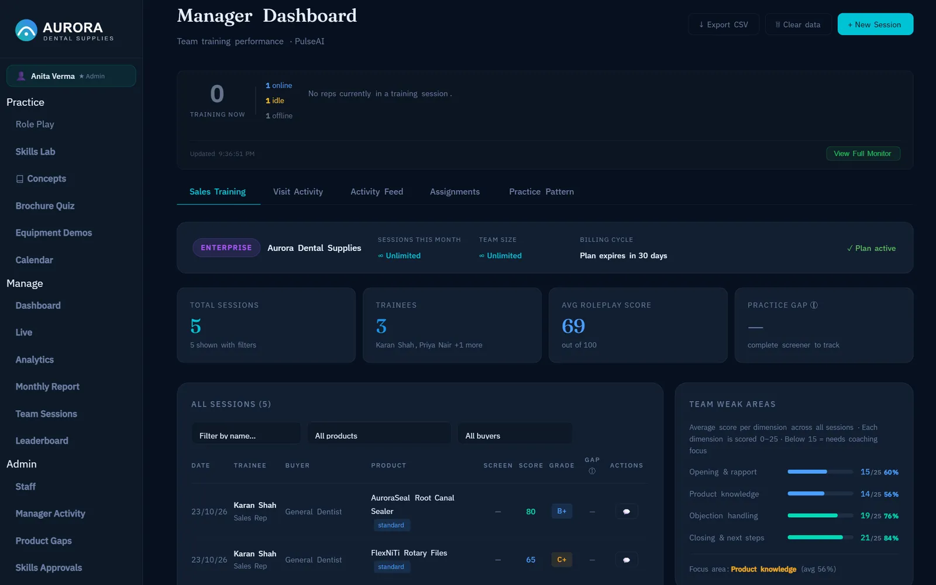Image resolution: width=936 pixels, height=585 pixels.
Task: Open comment action for AuroraSeal session row
Action: pos(627,511)
